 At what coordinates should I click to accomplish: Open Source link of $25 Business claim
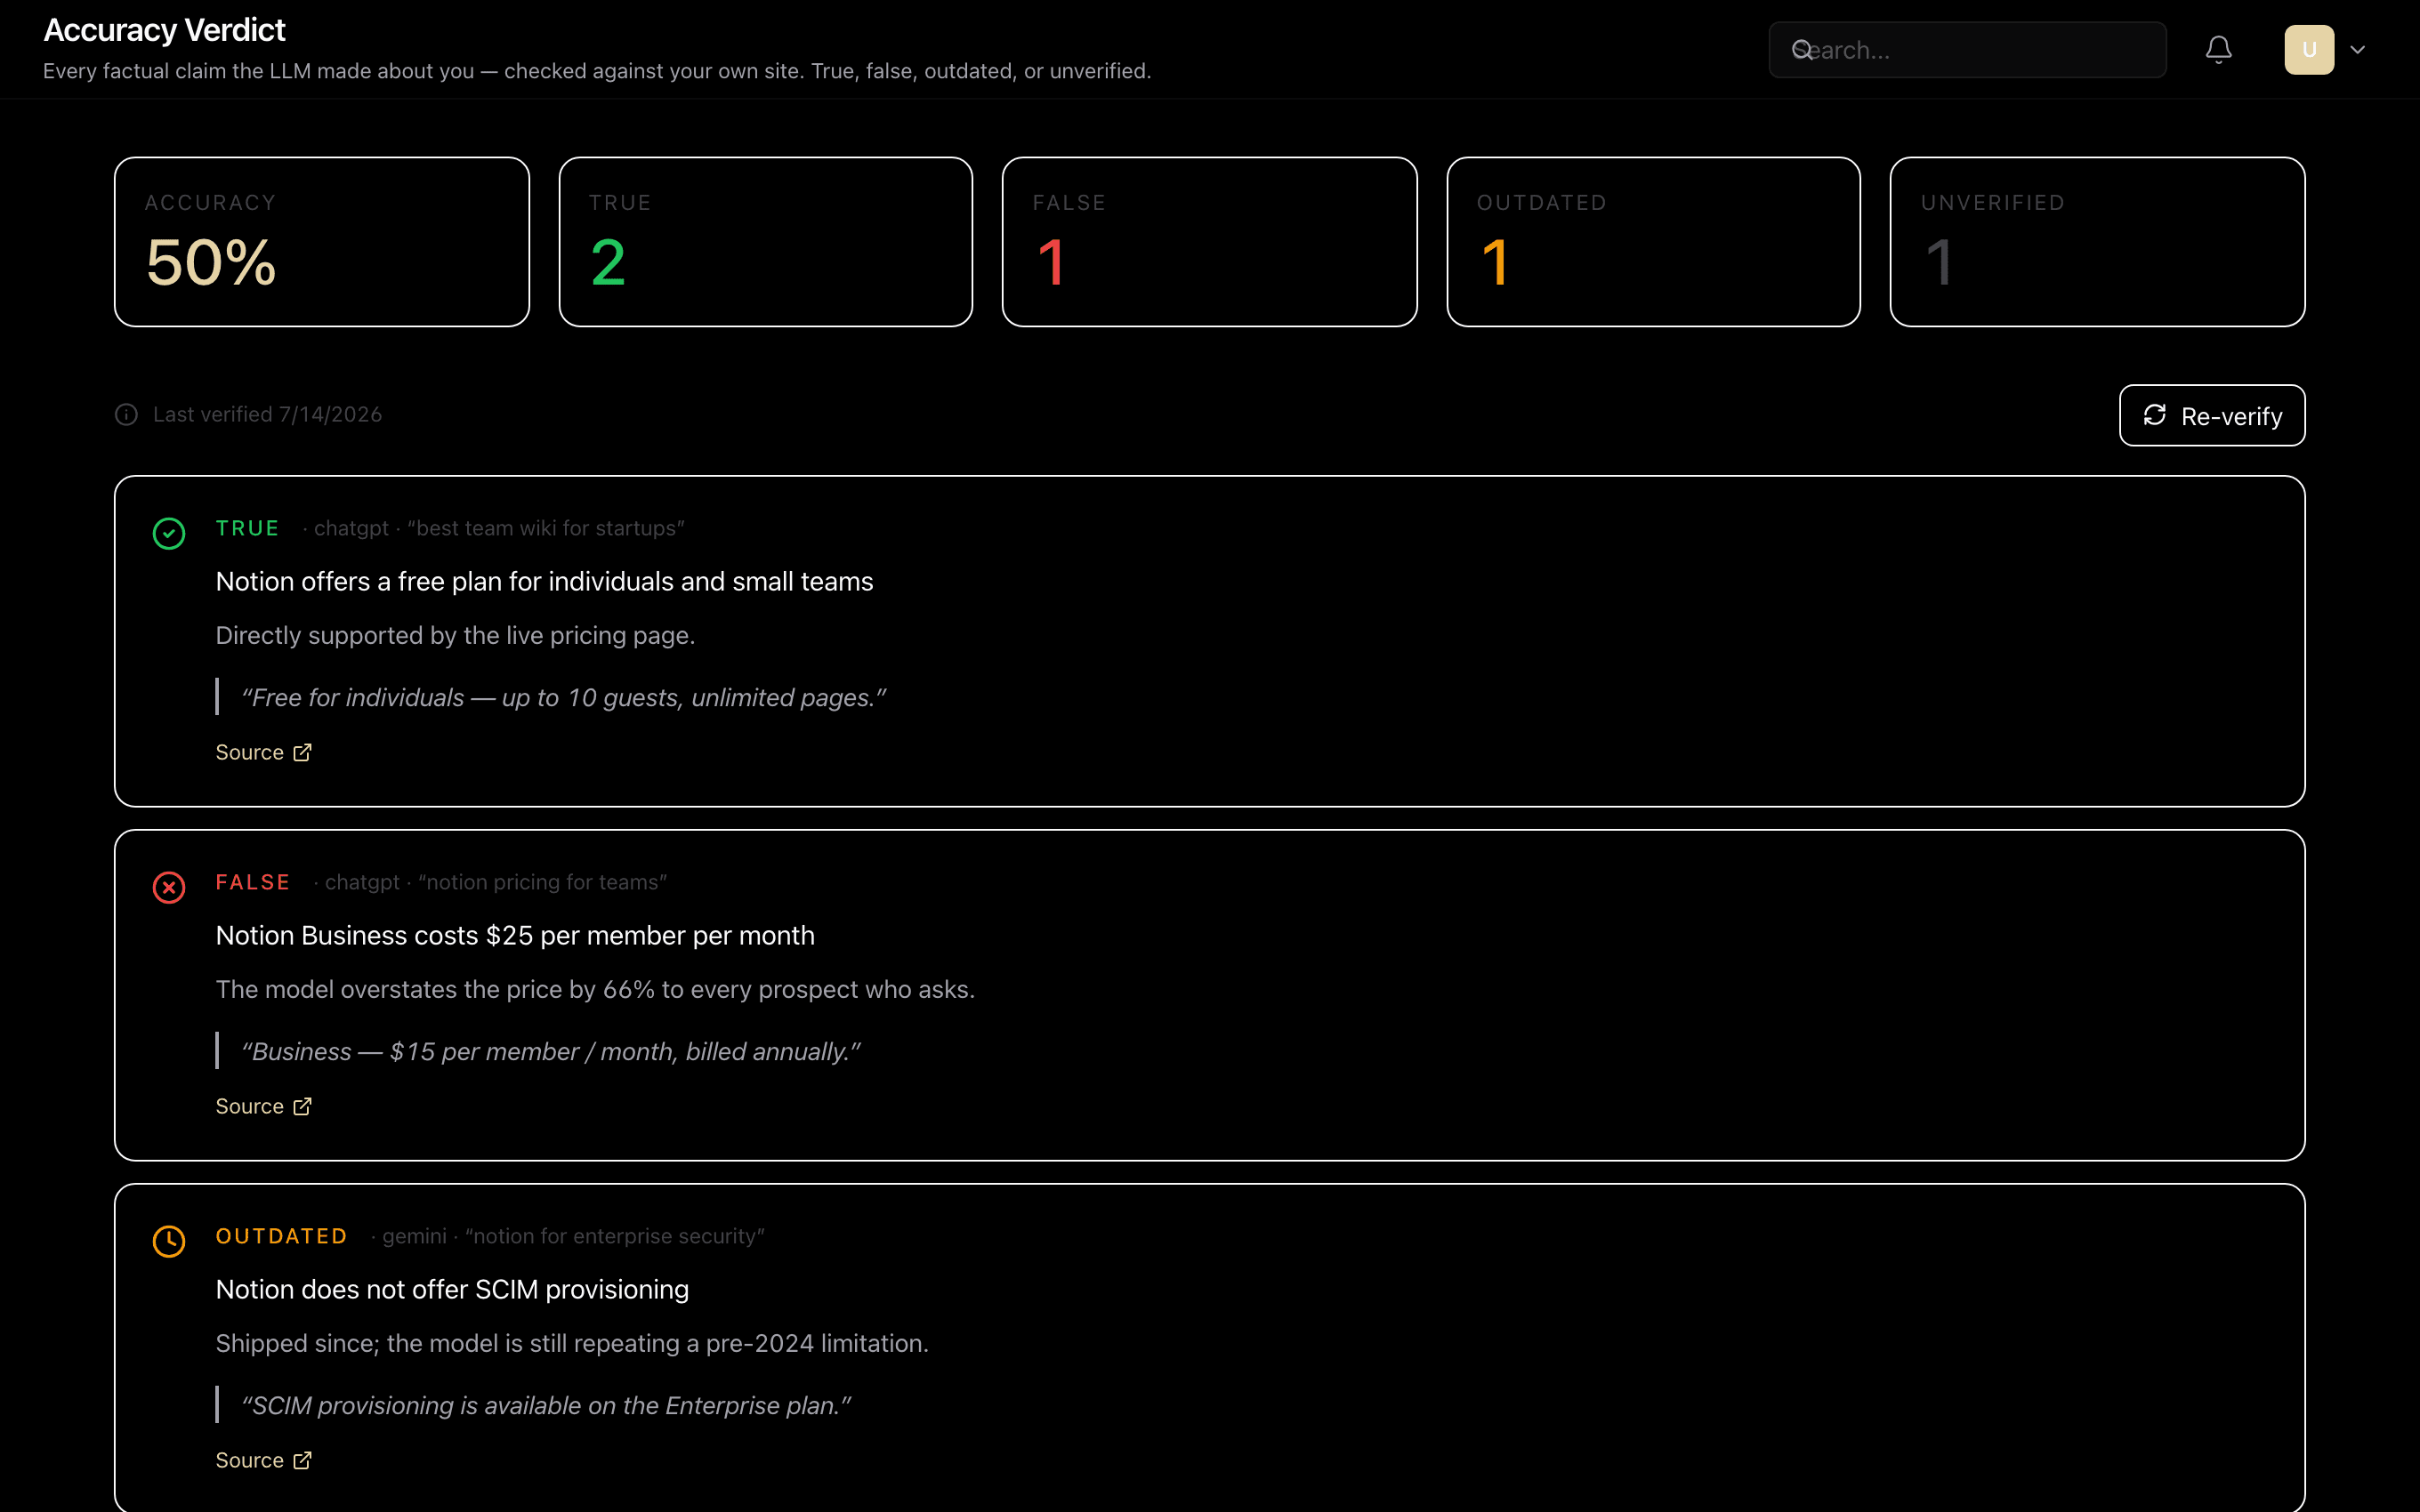click(264, 1106)
